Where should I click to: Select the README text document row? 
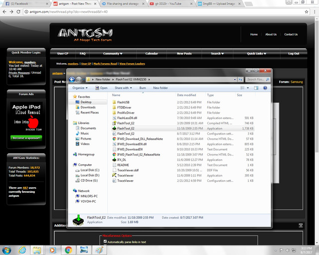point(183,165)
